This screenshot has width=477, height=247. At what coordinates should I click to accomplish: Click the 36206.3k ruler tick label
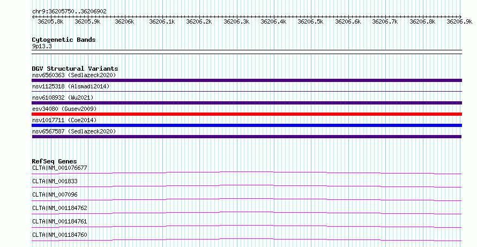click(237, 21)
